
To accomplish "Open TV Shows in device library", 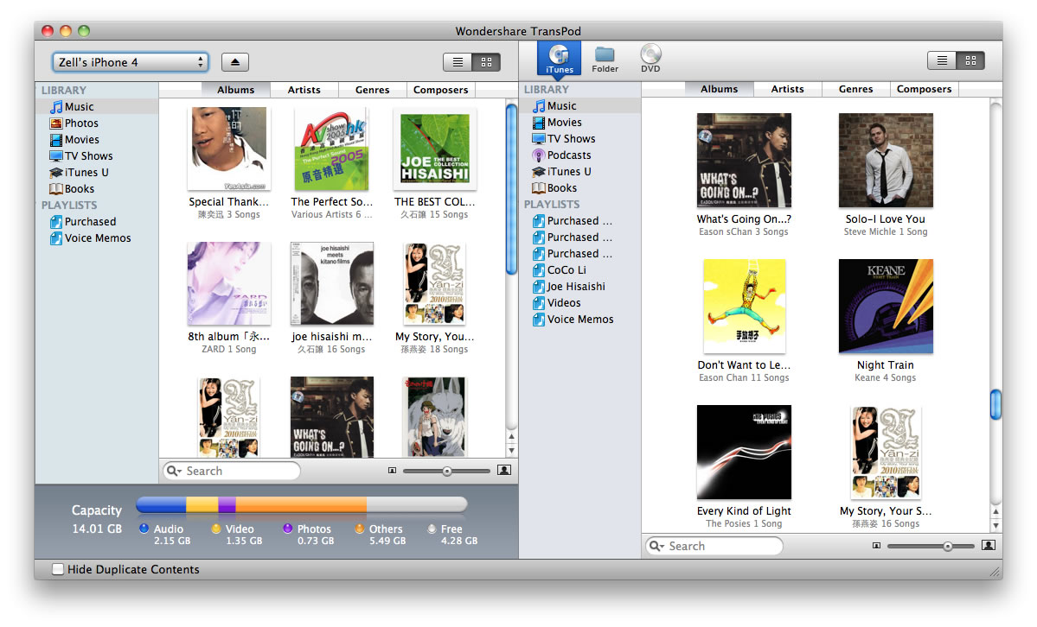I will click(97, 156).
